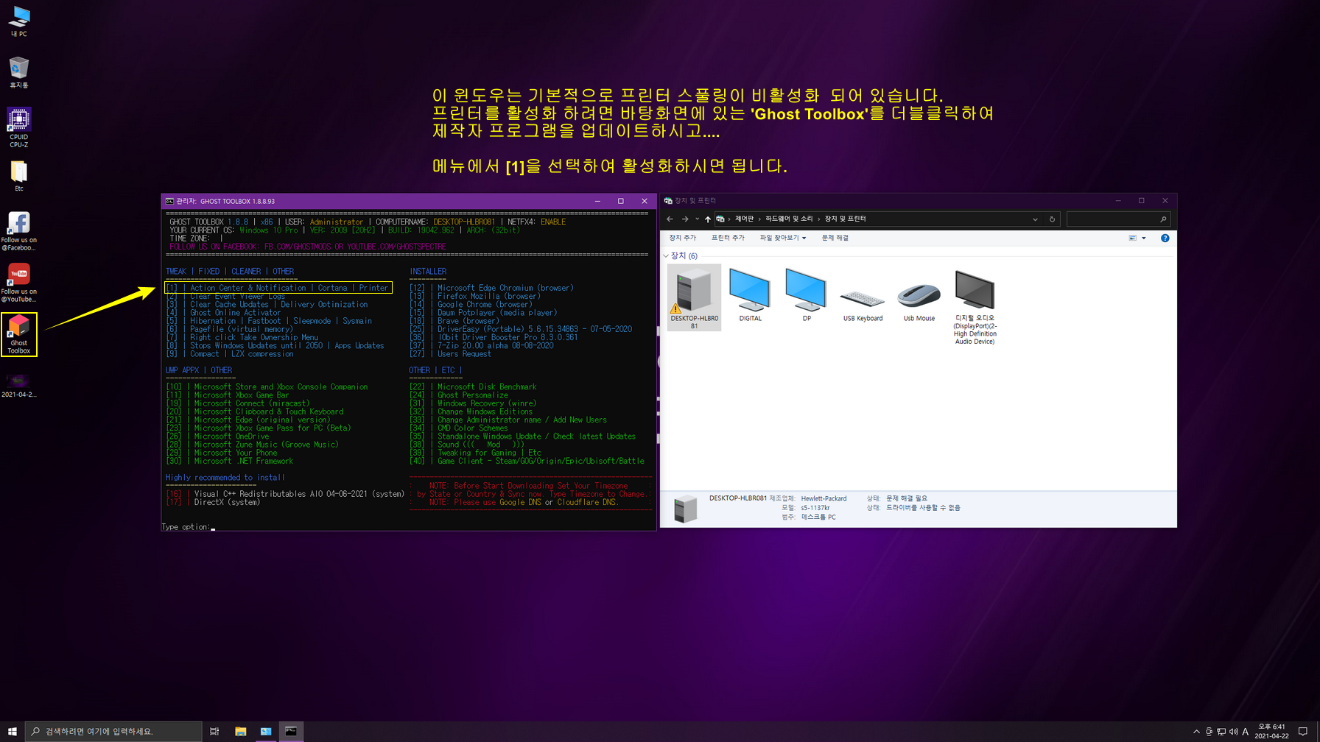
Task: Switch to Control Panel taskbar item
Action: 266,731
